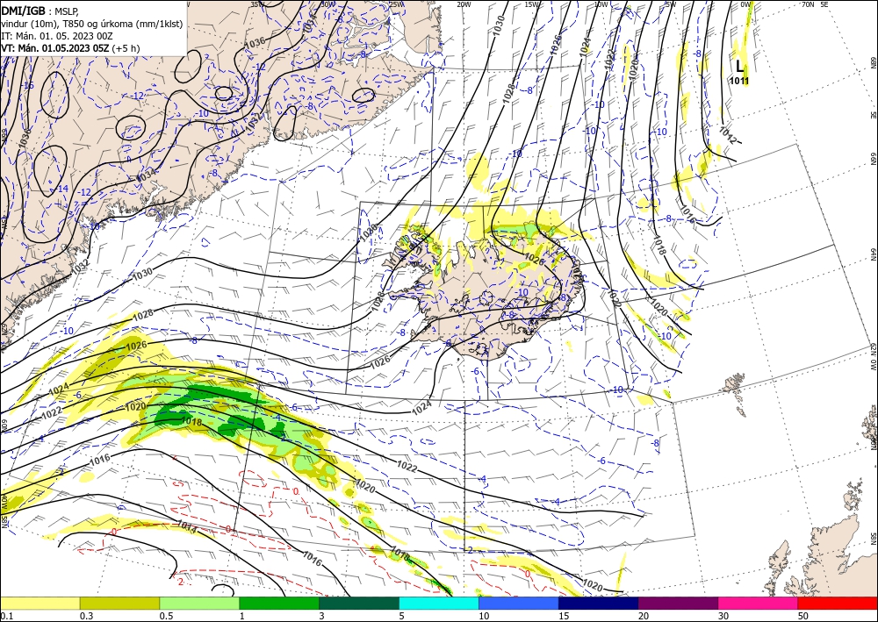The height and width of the screenshot is (622, 878).
Task: Click the legend value '15'
Action: coord(564,616)
